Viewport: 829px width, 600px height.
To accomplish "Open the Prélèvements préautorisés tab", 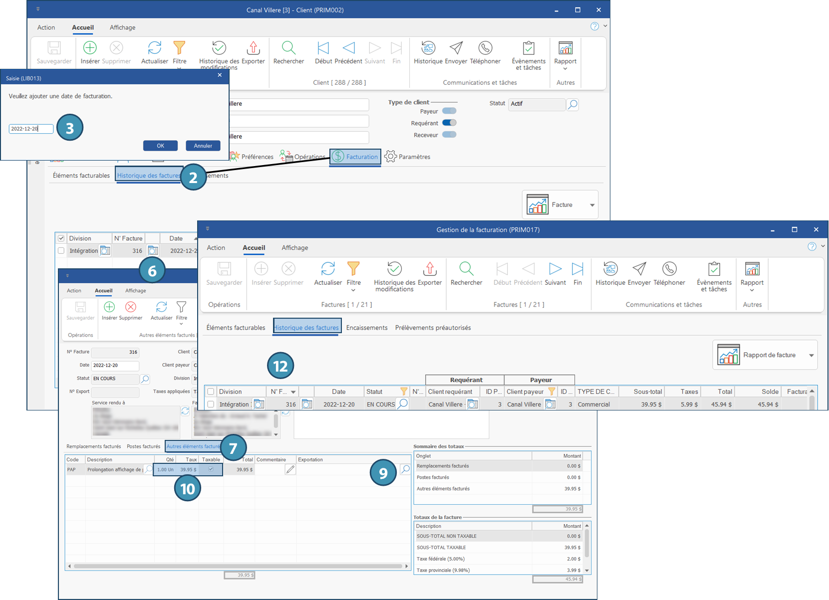I will coord(433,328).
